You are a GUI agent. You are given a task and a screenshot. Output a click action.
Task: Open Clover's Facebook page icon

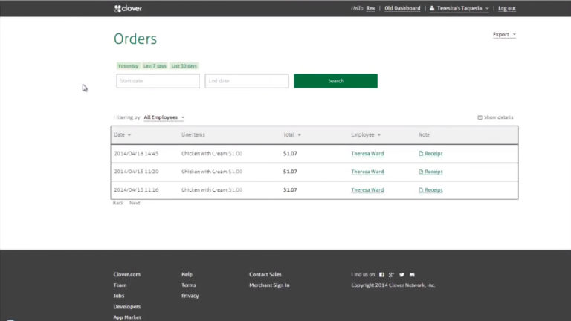click(x=382, y=275)
